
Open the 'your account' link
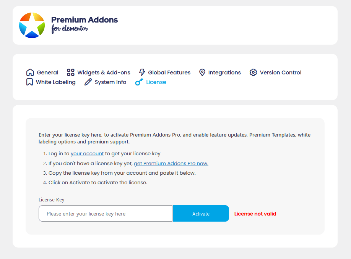pos(87,153)
